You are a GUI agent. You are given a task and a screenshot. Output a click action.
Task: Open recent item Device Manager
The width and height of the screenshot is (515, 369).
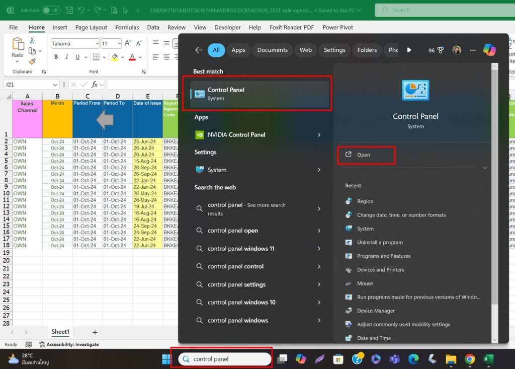[376, 311]
